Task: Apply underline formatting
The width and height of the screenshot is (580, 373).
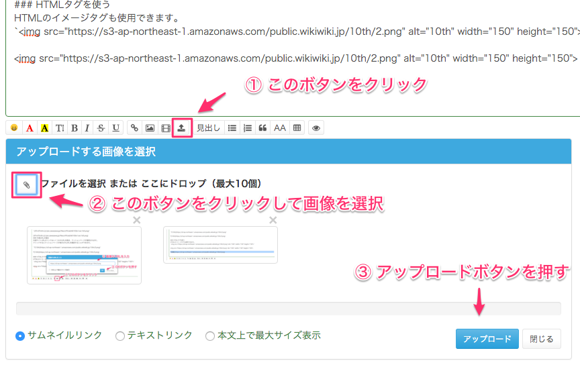Action: point(116,127)
